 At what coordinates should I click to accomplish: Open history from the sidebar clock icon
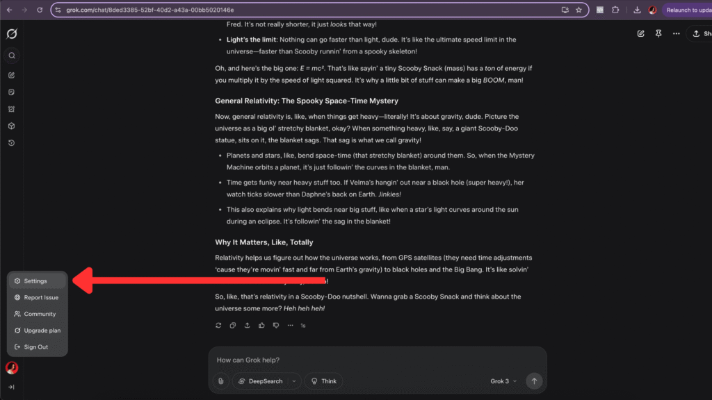point(12,143)
